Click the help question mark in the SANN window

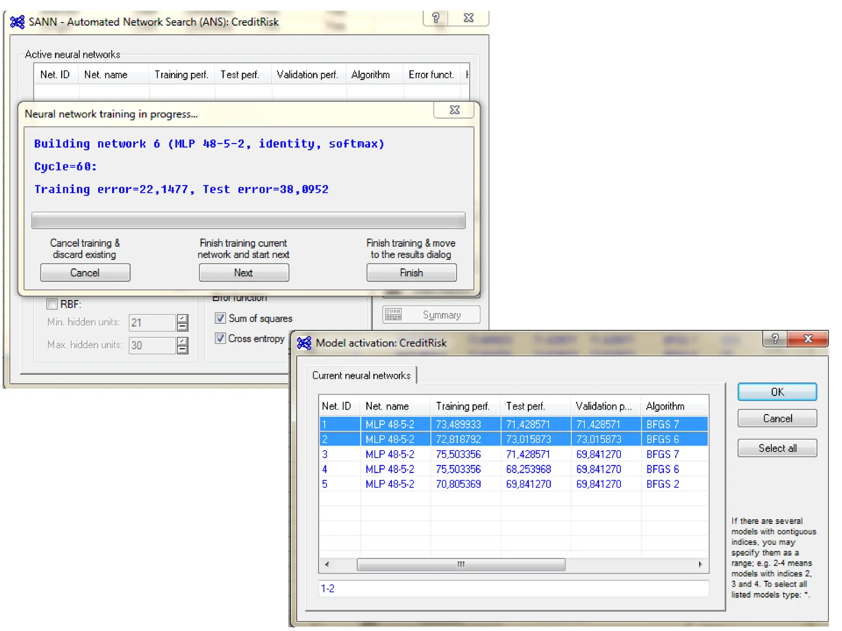[436, 18]
